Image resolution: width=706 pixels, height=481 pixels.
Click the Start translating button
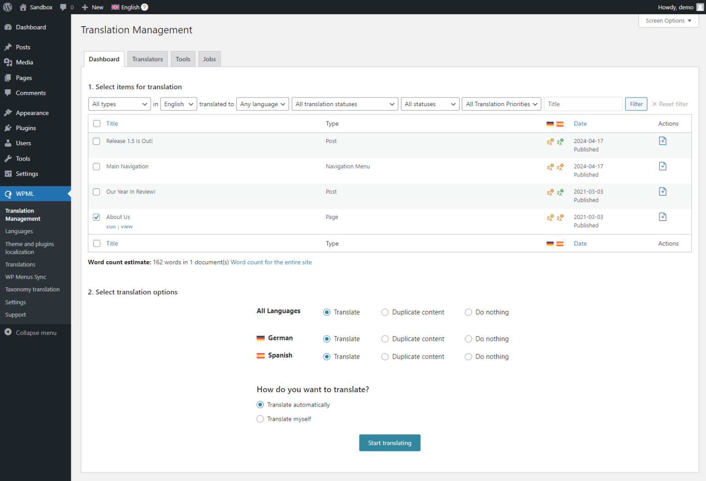point(389,443)
